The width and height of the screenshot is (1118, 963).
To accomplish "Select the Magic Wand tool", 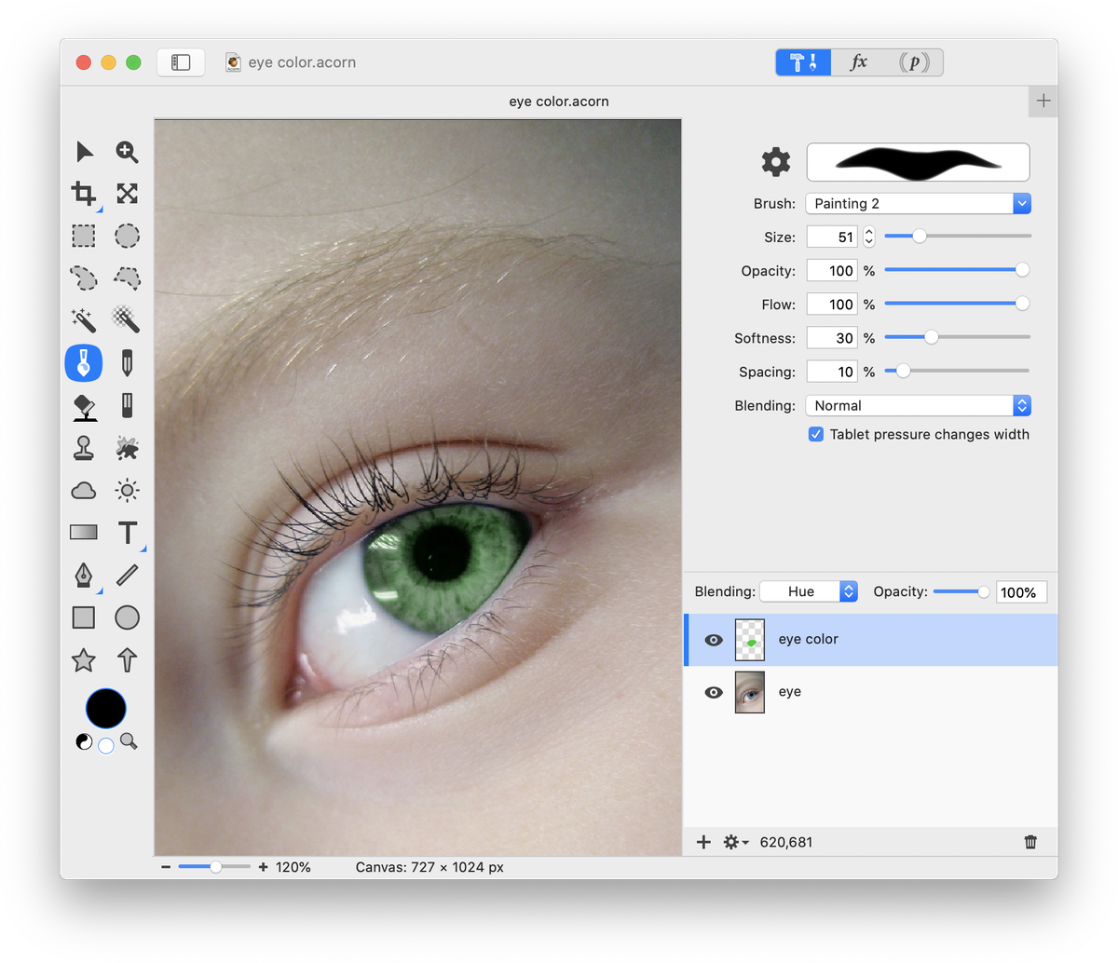I will click(84, 320).
